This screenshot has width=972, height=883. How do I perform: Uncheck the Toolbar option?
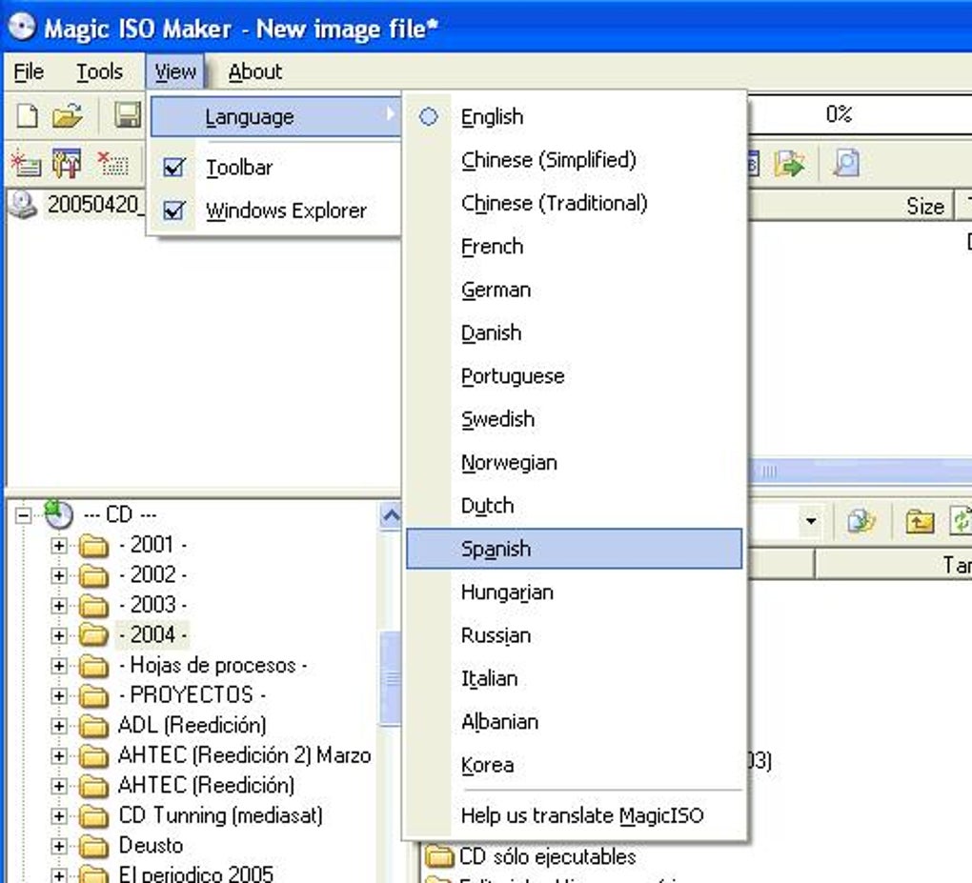[x=173, y=168]
